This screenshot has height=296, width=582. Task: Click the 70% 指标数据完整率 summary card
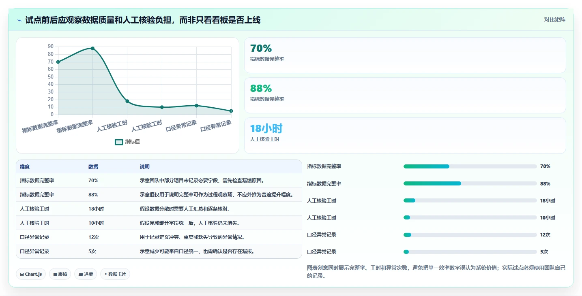[x=405, y=55]
